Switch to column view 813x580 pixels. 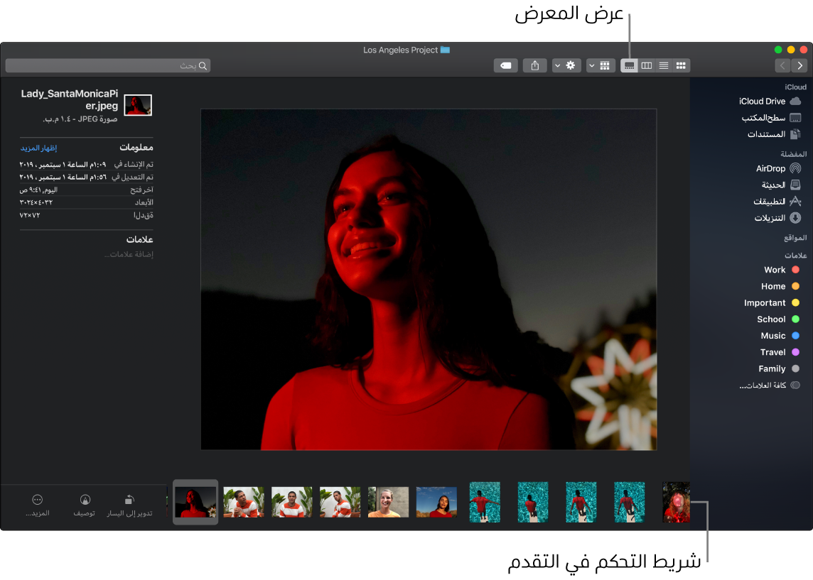point(646,65)
